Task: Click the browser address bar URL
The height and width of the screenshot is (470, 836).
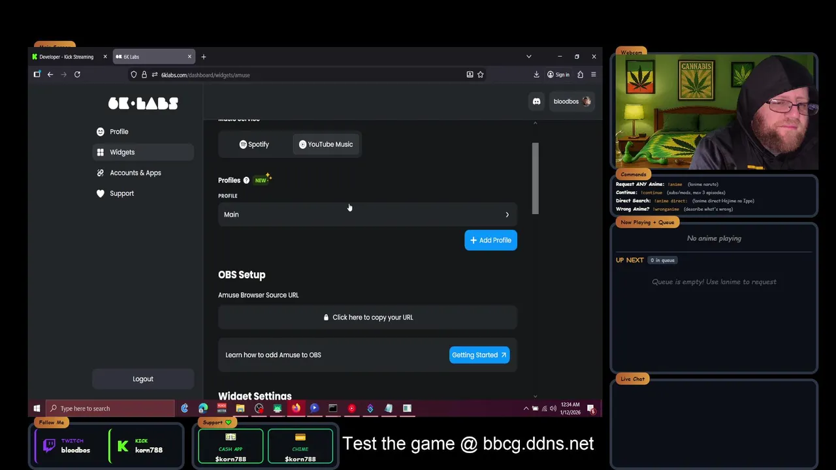Action: click(205, 75)
